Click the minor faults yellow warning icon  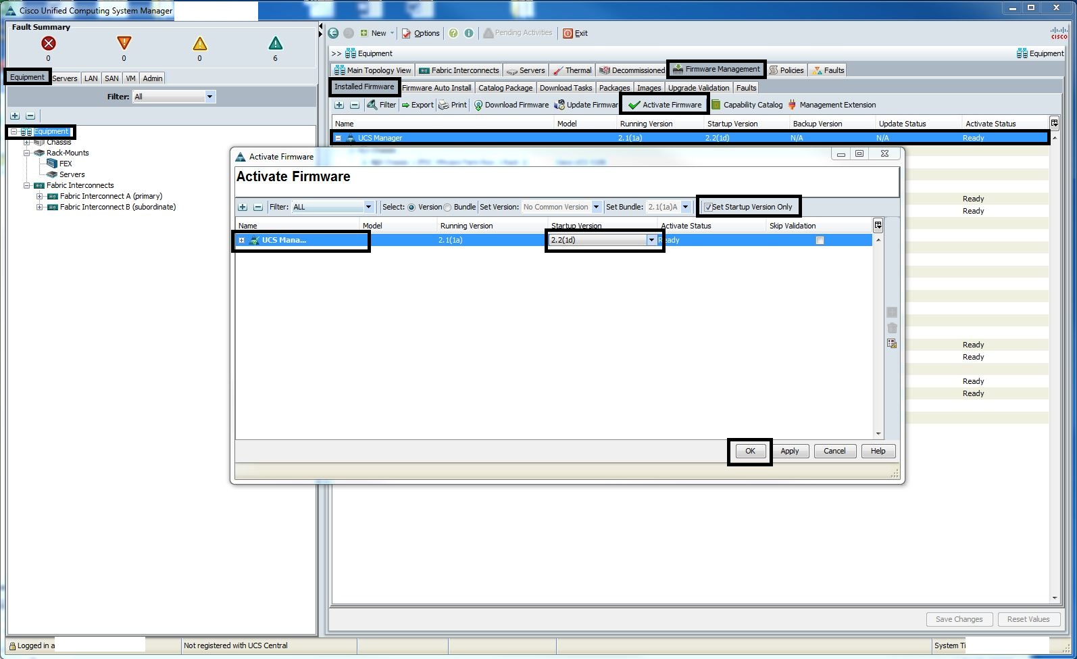(199, 44)
